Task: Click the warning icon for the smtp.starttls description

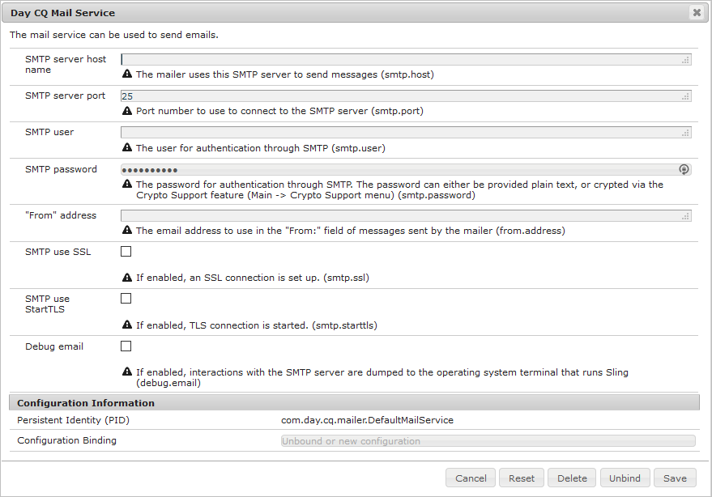Action: 127,325
